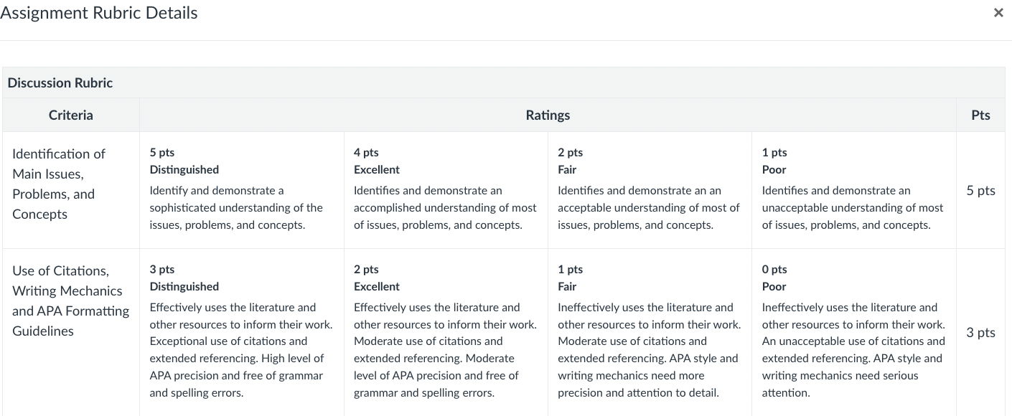Select the 1 pts Fair citations rating
The height and width of the screenshot is (416, 1012).
(650, 333)
